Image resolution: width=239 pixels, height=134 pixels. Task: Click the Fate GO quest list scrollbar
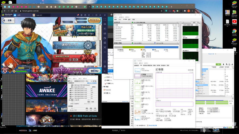point(100,33)
